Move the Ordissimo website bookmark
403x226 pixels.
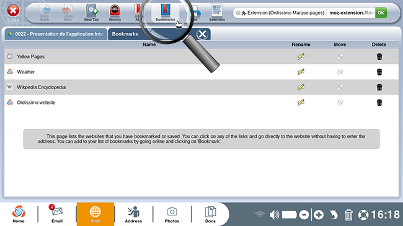pos(340,102)
